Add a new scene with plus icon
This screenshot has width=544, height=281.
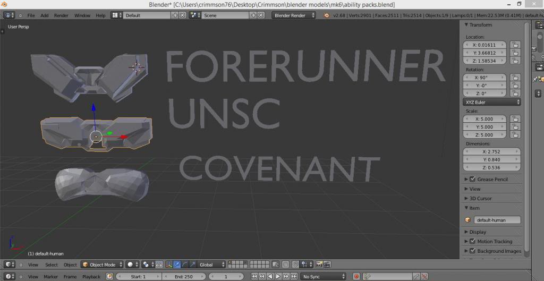(253, 15)
